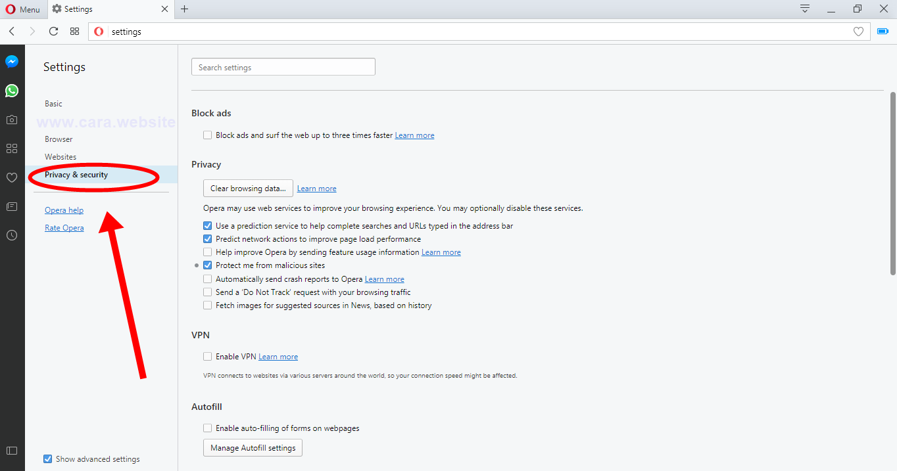Open Learn more next to Clear browsing data
The image size is (897, 471).
tap(316, 189)
